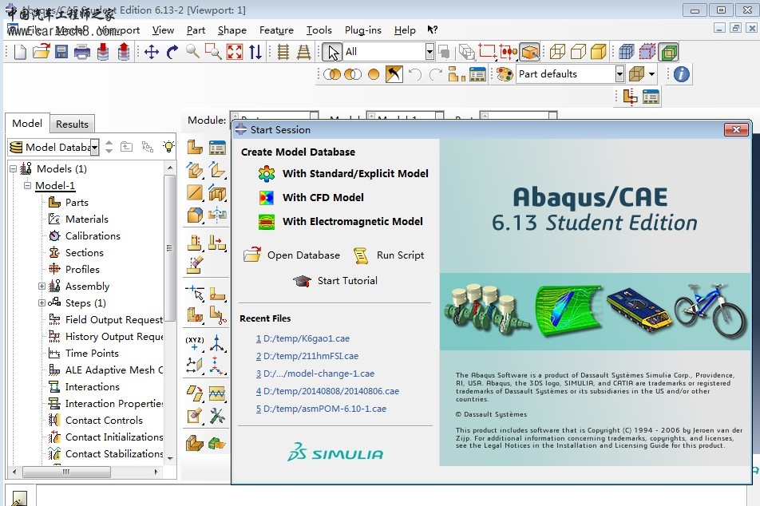Screen dimensions: 760x506
Task: Click the light bulb icon in model tree
Action: (168, 146)
